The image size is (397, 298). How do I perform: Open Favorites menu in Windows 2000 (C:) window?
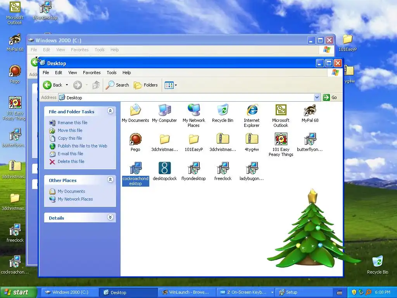tap(80, 50)
